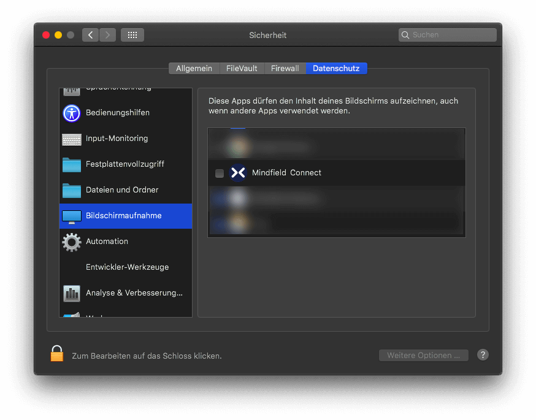Select the Input-Monitoring keyboard icon

(x=72, y=139)
